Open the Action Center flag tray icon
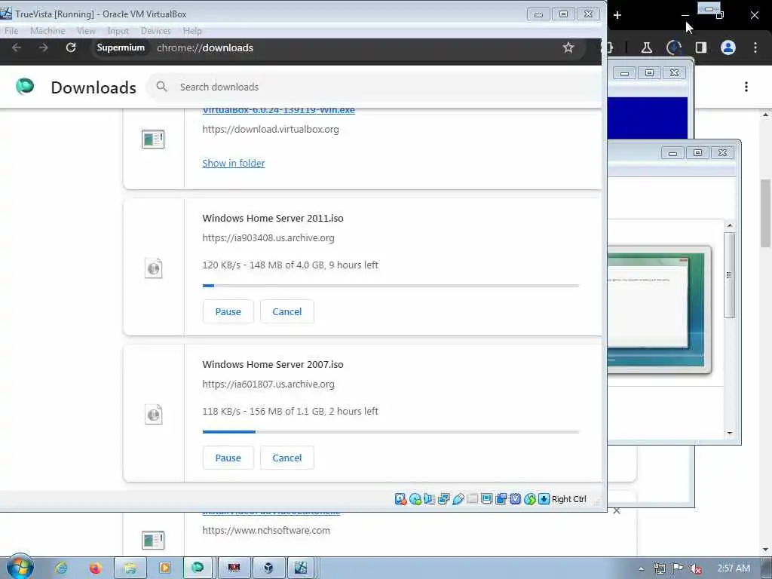 pos(678,568)
